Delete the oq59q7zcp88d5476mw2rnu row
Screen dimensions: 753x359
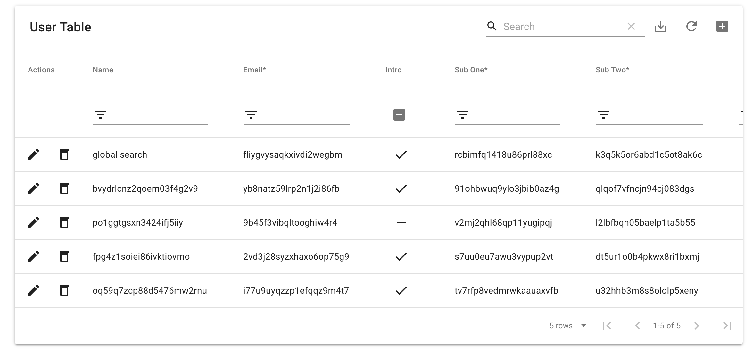[64, 291]
